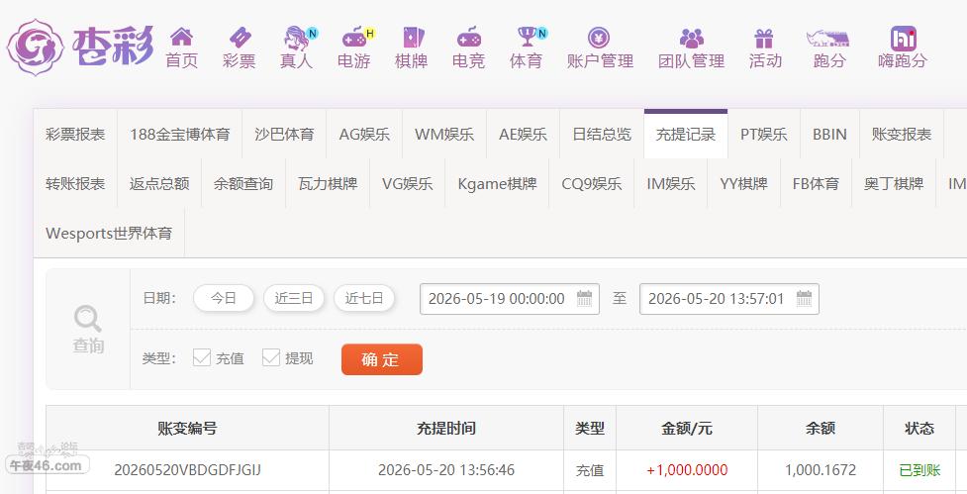
Task: Click the 金额/元 column header
Action: point(686,428)
